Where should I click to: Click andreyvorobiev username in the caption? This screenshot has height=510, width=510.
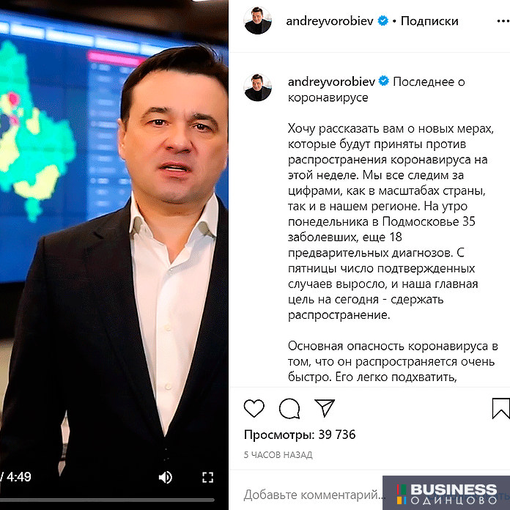point(331,81)
